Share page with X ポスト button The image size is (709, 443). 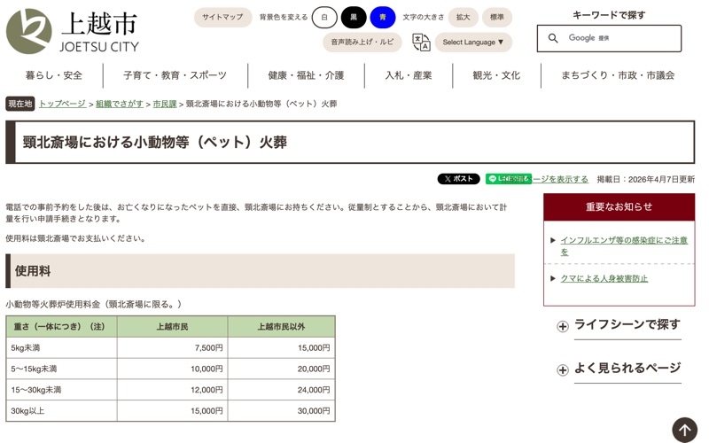458,179
